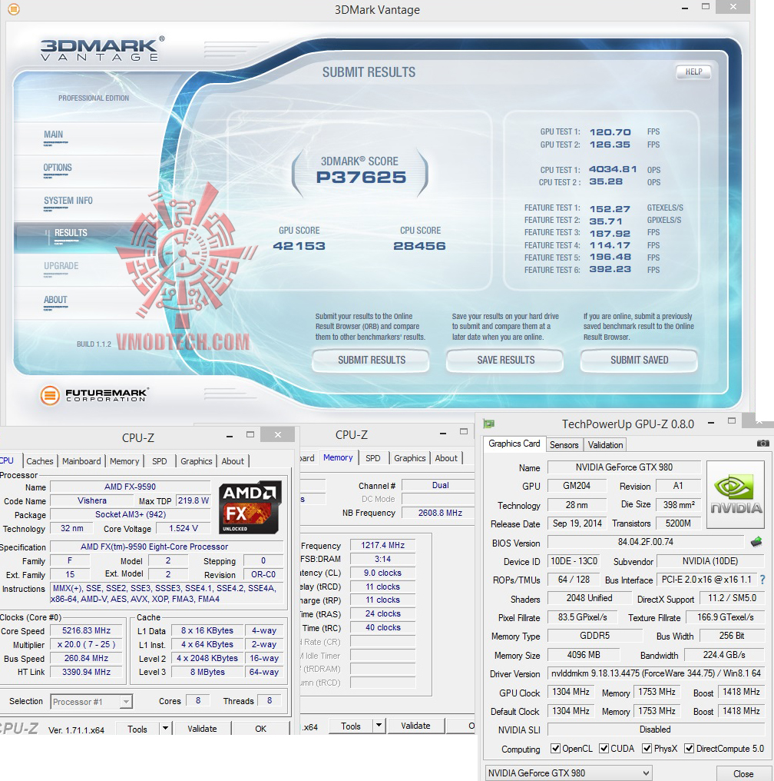Click the NVIDIA logo in GPU-Z

(735, 494)
